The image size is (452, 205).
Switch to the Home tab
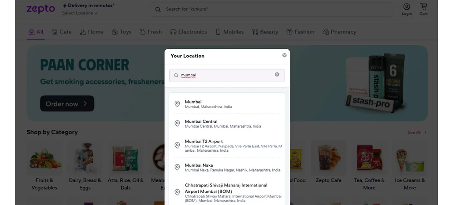pyautogui.click(x=92, y=32)
